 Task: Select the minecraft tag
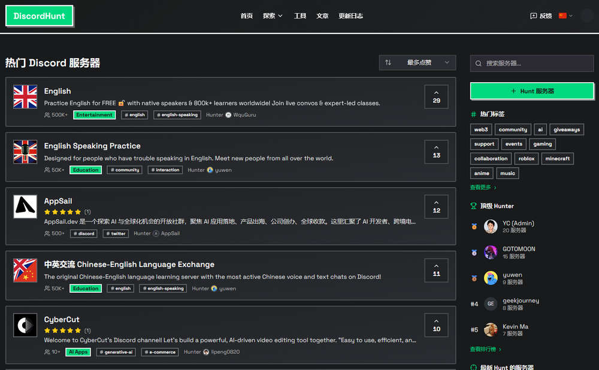(557, 159)
